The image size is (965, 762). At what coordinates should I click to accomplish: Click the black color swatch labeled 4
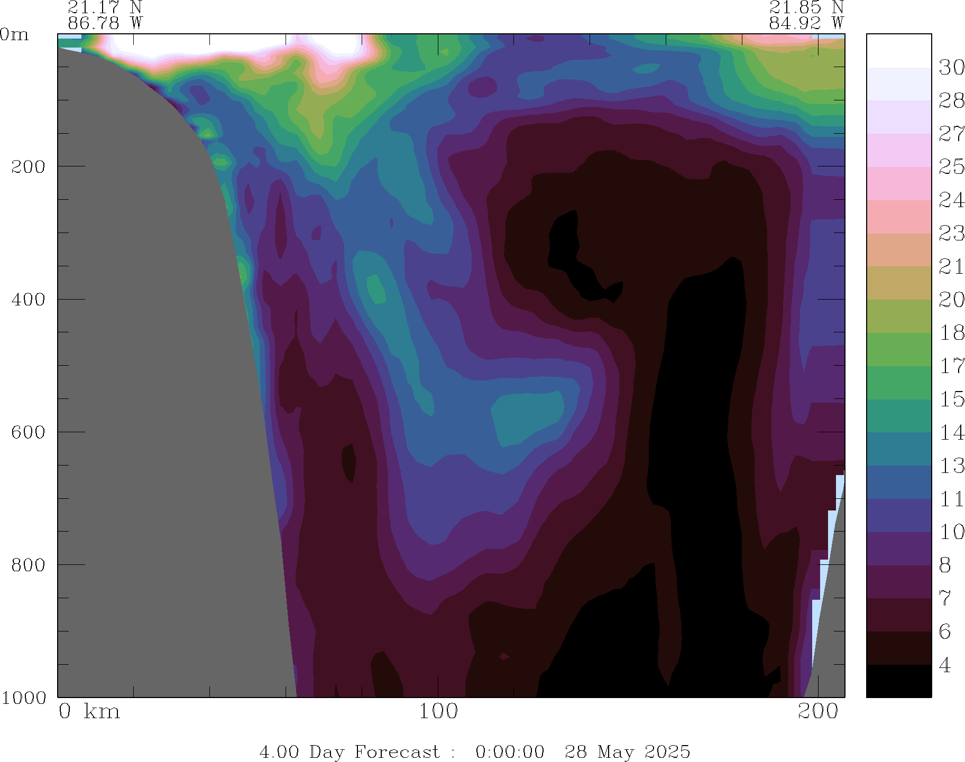tap(898, 681)
